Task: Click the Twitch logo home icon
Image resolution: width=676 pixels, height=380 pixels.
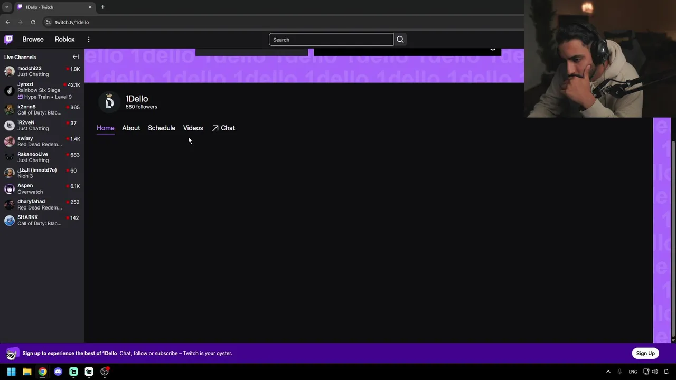Action: (8, 40)
